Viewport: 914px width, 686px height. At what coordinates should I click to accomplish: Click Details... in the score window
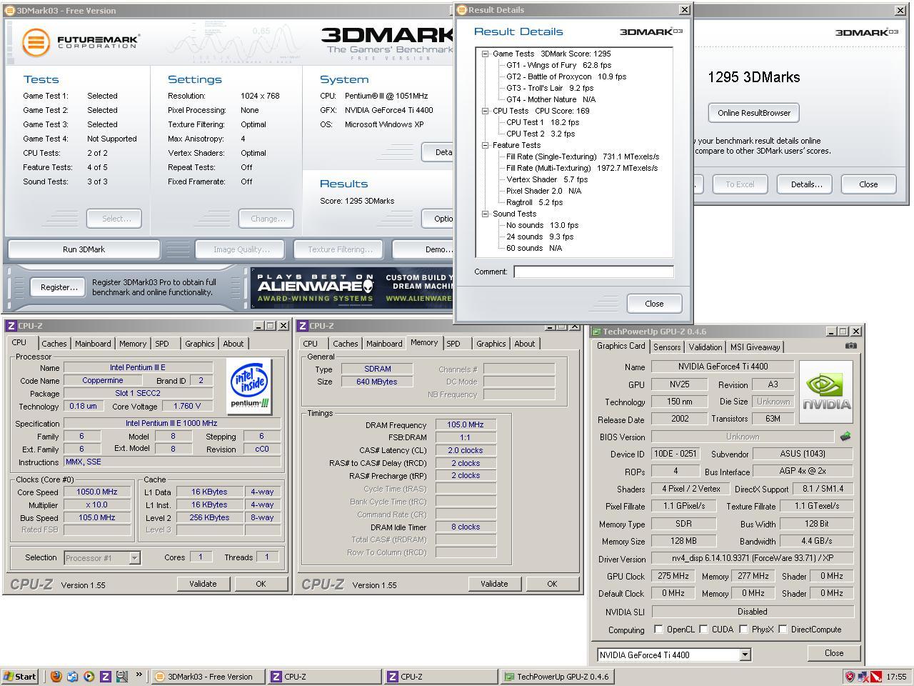coord(806,184)
